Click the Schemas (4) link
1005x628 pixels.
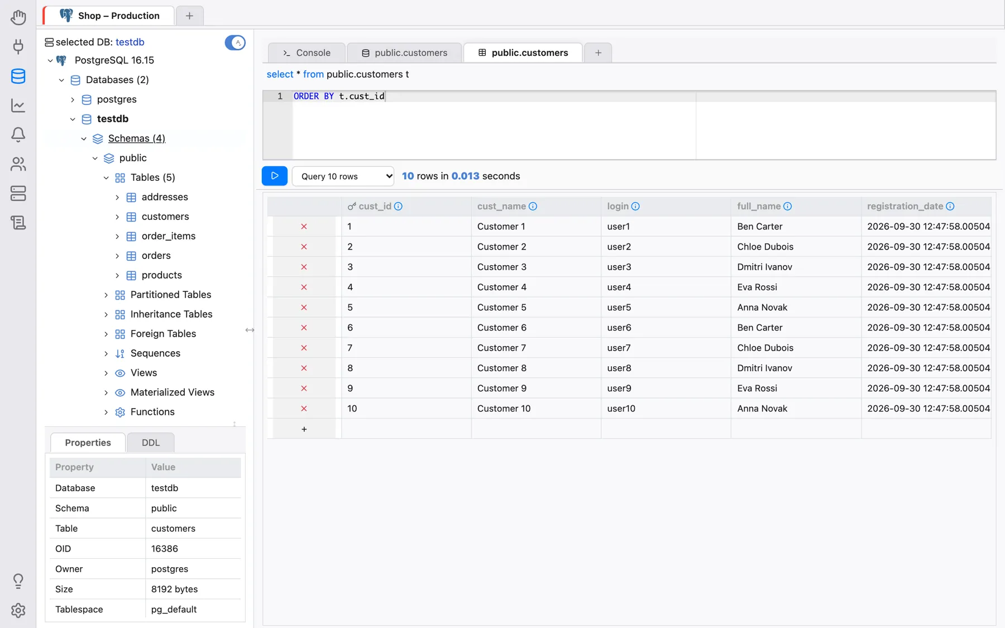tap(137, 138)
